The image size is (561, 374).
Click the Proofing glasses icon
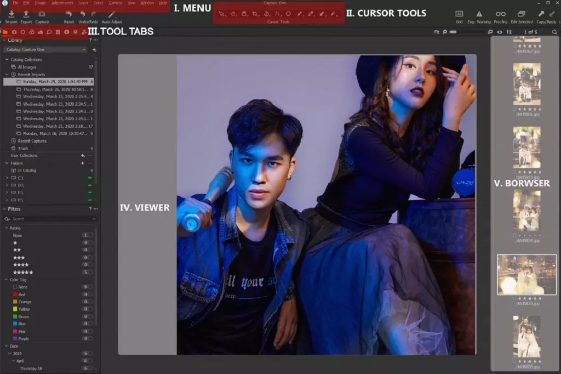tap(501, 14)
